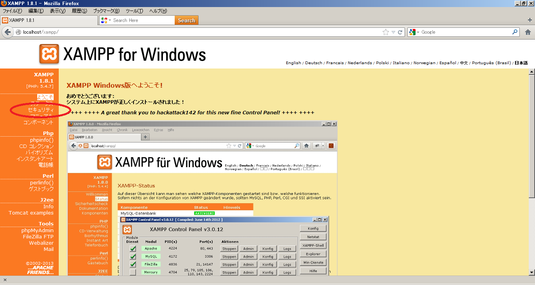Click the vertical scrollbar thumb
The height and width of the screenshot is (285, 535).
pos(531,137)
